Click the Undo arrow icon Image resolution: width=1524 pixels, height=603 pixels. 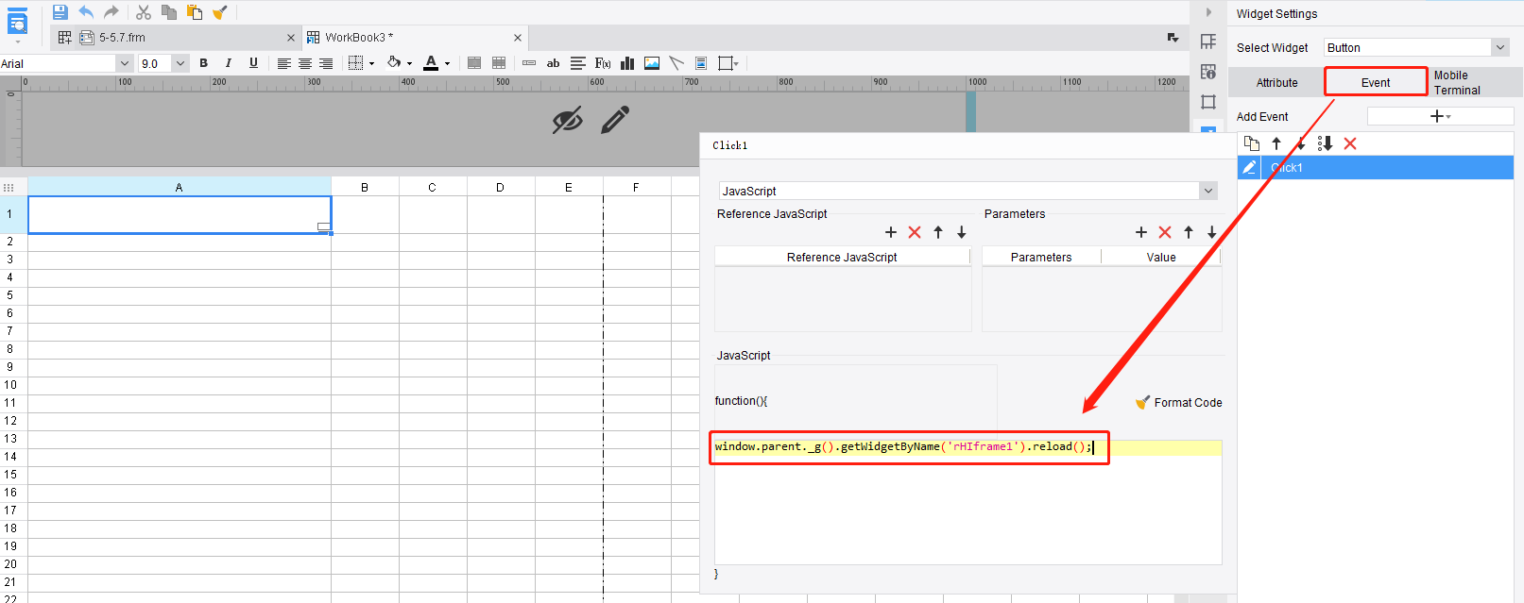[x=86, y=12]
